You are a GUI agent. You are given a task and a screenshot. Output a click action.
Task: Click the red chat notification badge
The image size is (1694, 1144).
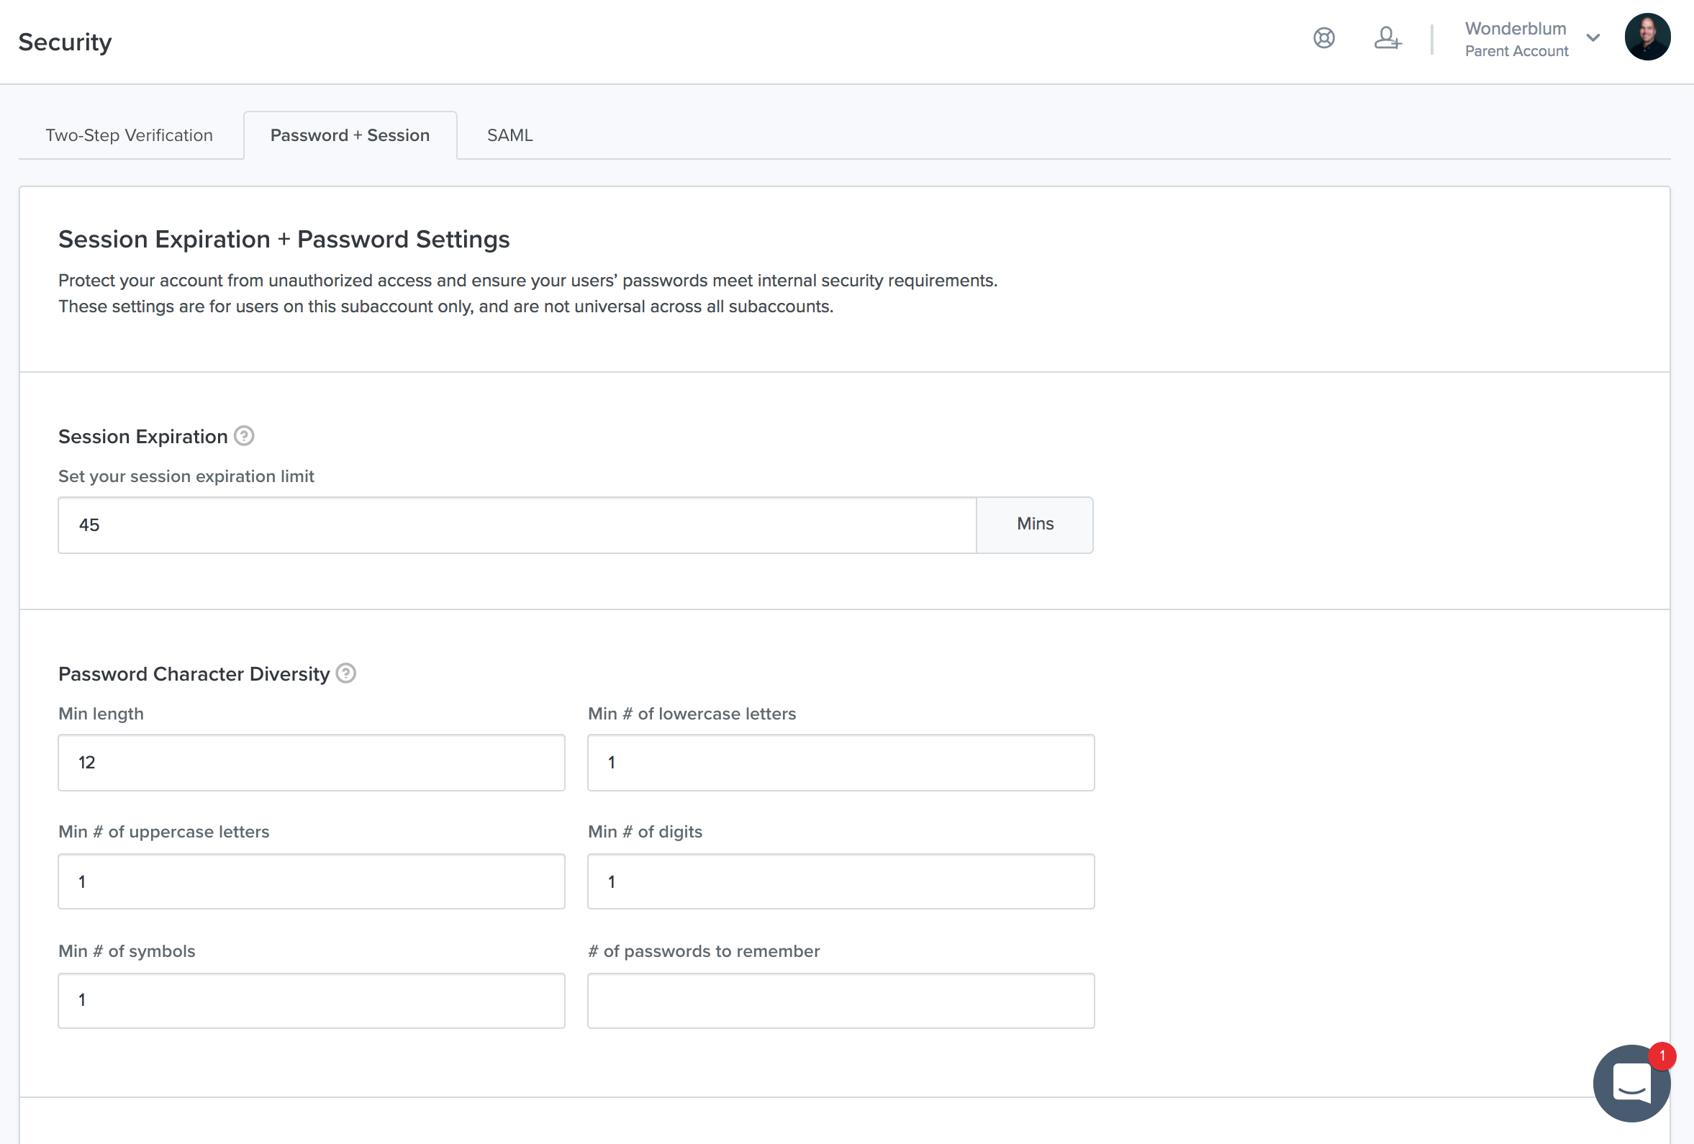[1662, 1055]
